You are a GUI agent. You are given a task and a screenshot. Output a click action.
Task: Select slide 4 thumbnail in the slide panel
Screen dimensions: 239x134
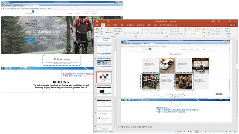click(x=104, y=64)
